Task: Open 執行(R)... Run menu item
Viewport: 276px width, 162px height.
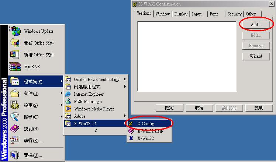Action: pyautogui.click(x=32, y=141)
